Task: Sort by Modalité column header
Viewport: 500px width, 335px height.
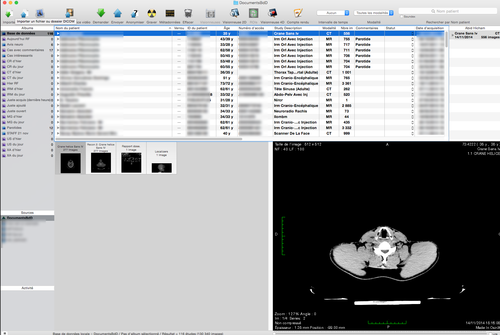Action: click(329, 28)
